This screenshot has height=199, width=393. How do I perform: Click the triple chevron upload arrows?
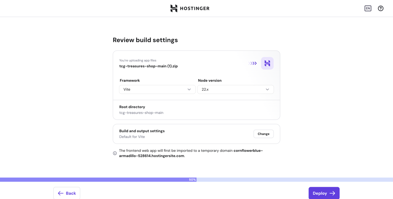(253, 63)
